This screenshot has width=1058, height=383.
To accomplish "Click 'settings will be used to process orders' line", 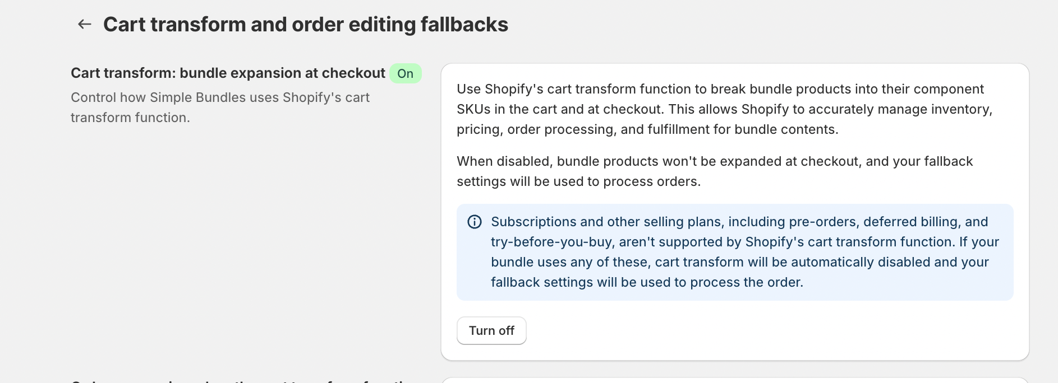I will coord(578,181).
